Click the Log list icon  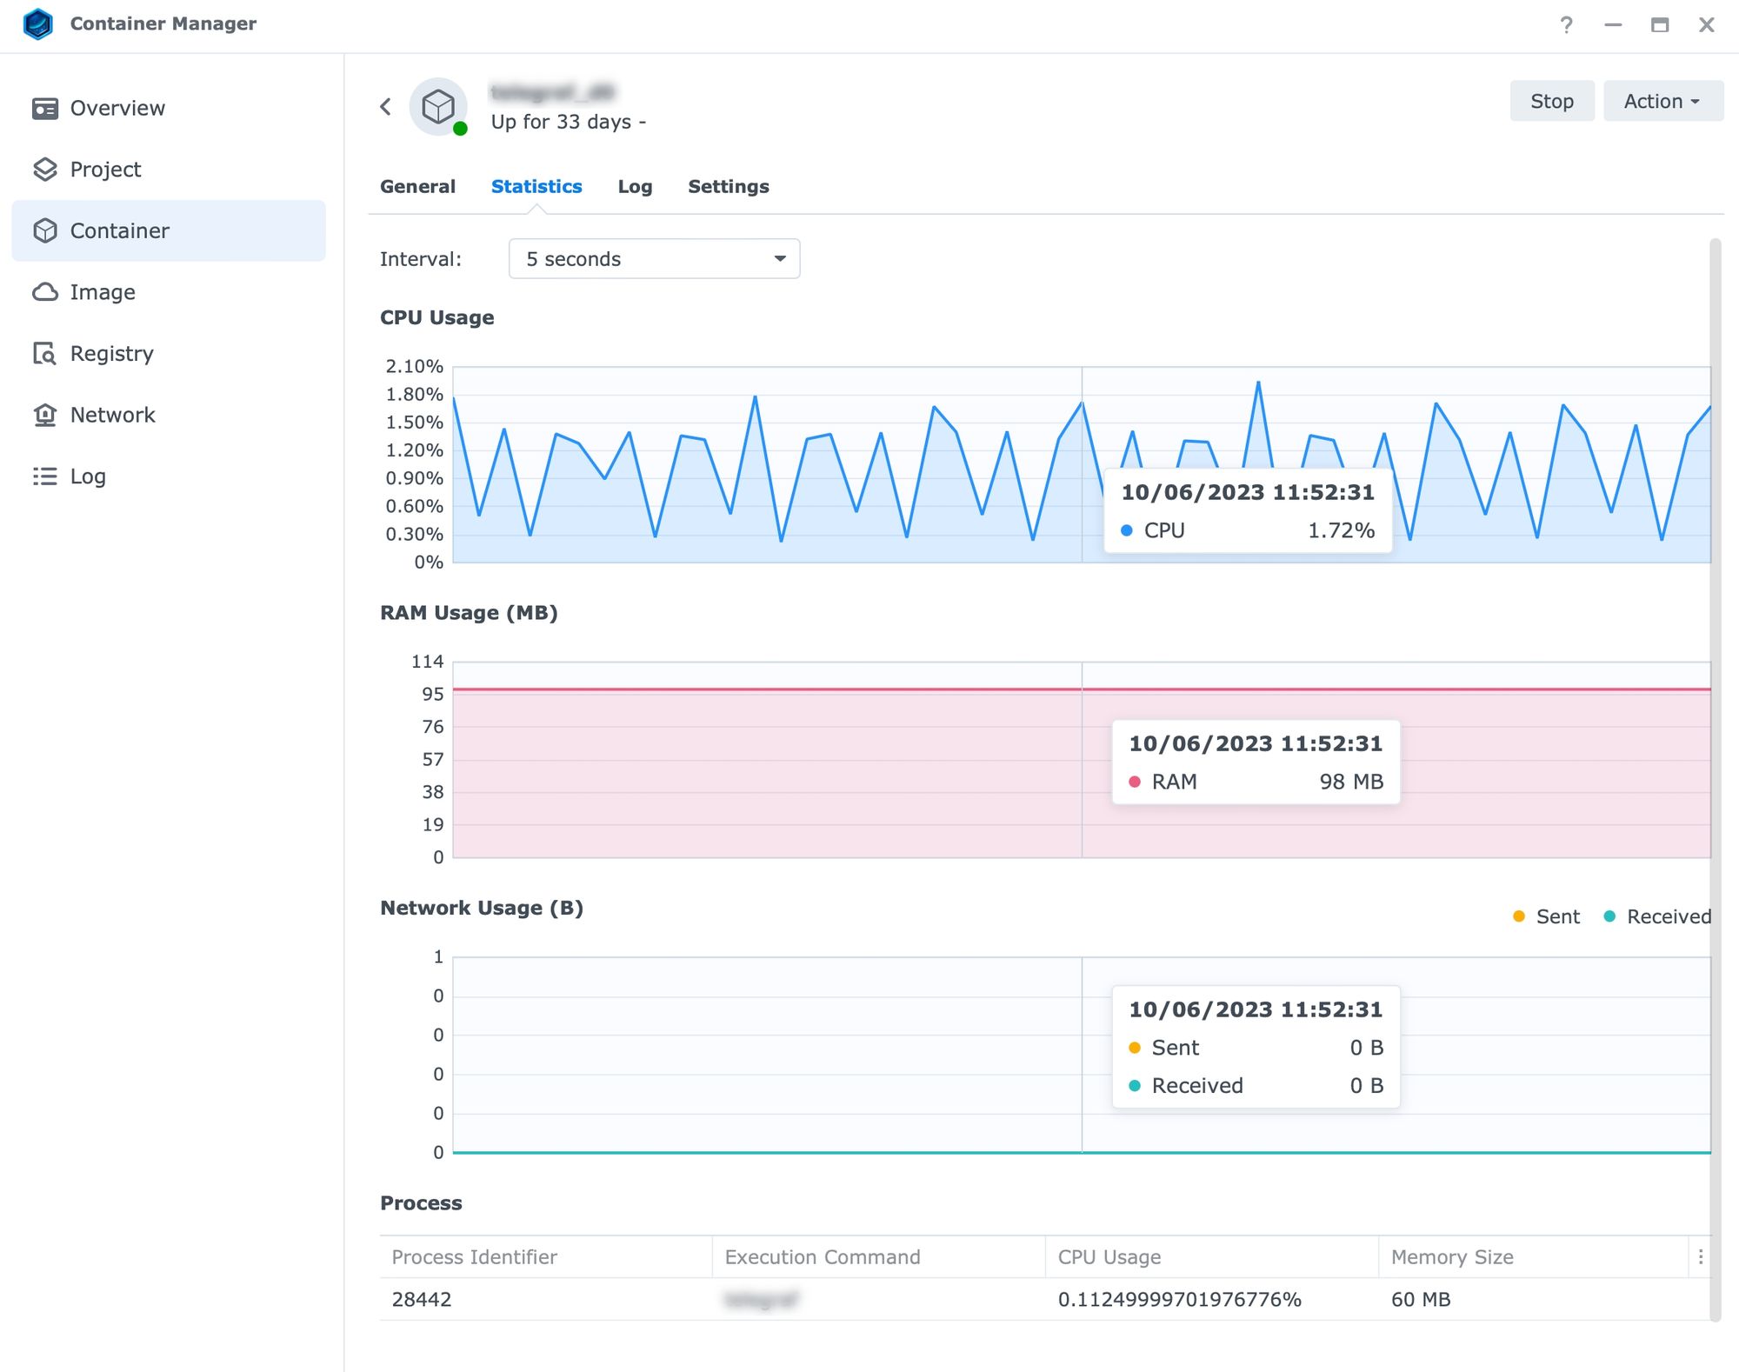point(44,476)
